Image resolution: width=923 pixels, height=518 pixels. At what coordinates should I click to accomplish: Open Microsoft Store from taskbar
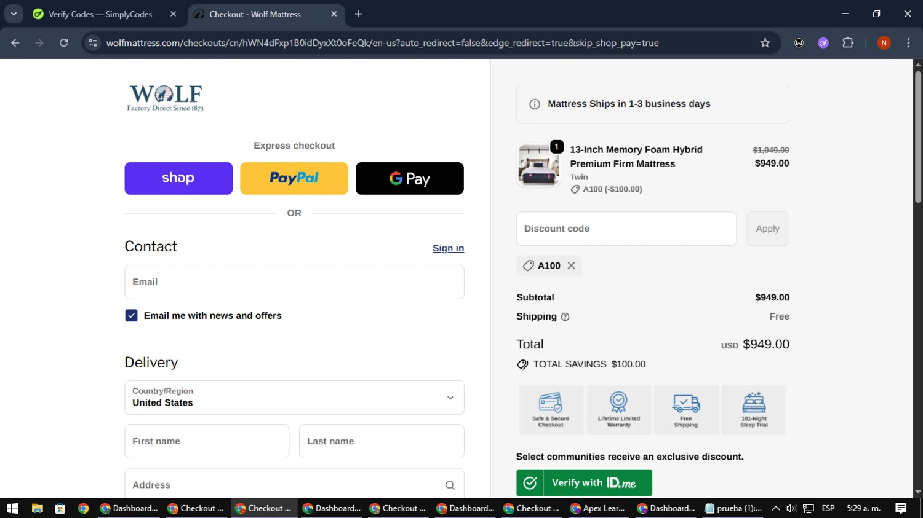click(60, 508)
